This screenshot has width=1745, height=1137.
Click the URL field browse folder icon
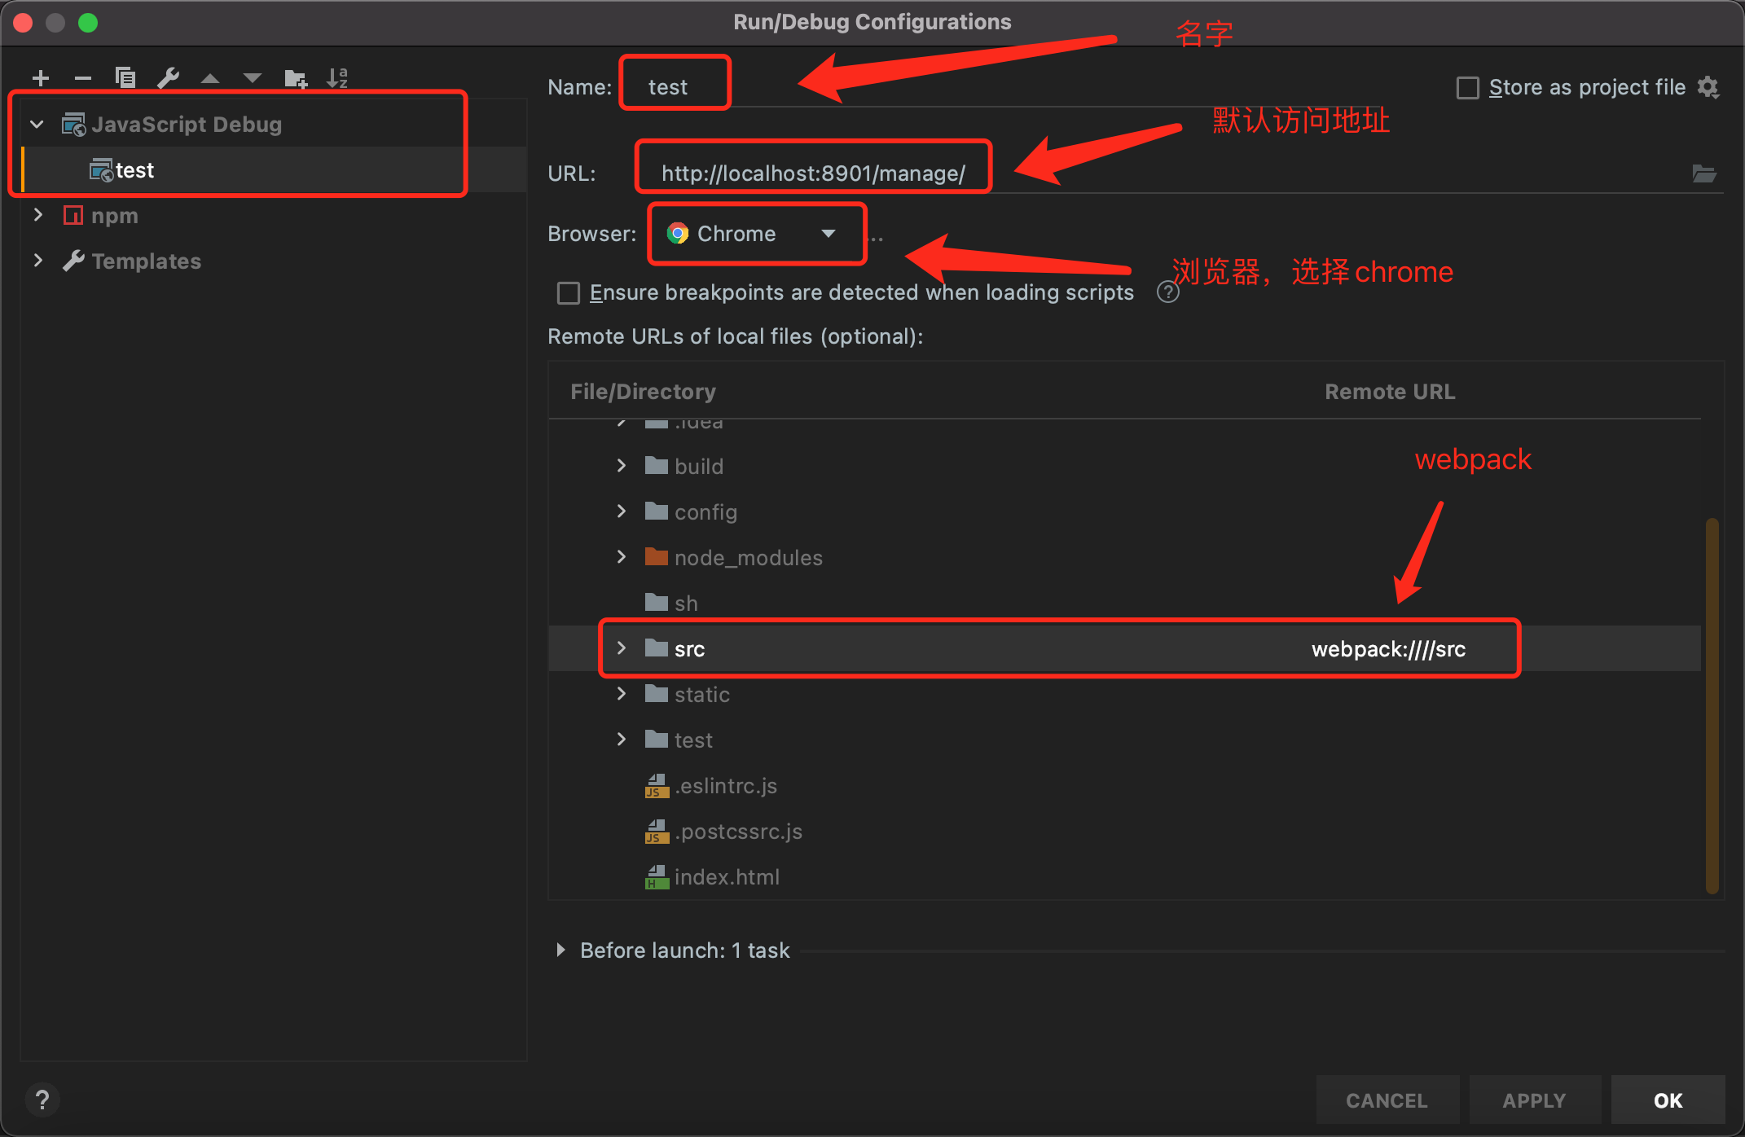click(1703, 173)
